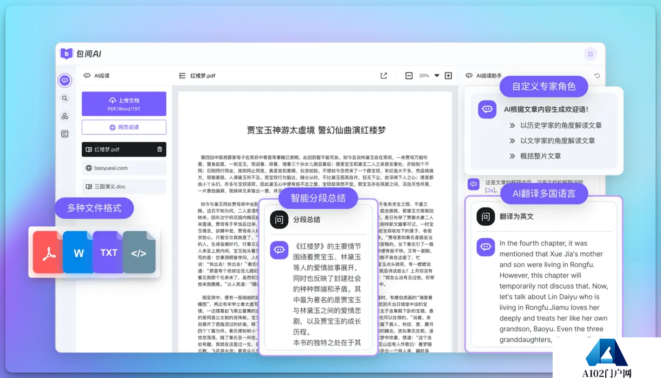
Task: Click the AI bot icon beside the welcome message
Action: (x=487, y=109)
